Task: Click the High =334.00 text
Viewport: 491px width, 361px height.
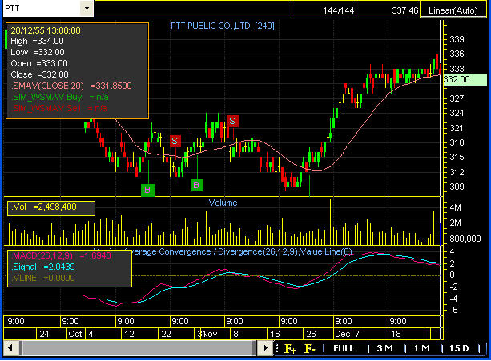Action: 37,41
